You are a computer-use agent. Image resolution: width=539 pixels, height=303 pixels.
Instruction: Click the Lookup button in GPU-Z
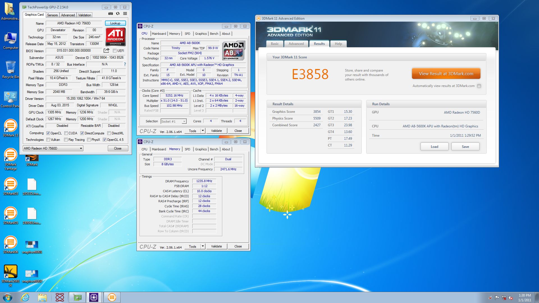pyautogui.click(x=115, y=23)
